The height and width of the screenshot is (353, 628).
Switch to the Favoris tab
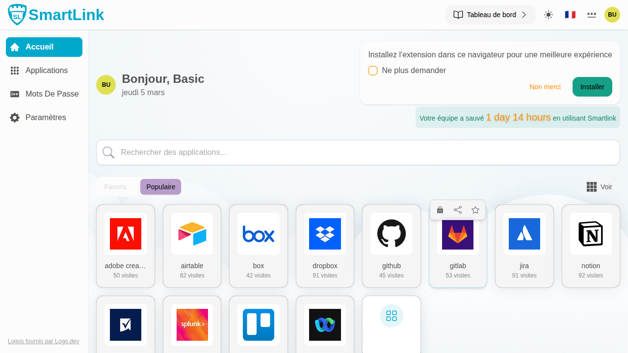pos(115,187)
